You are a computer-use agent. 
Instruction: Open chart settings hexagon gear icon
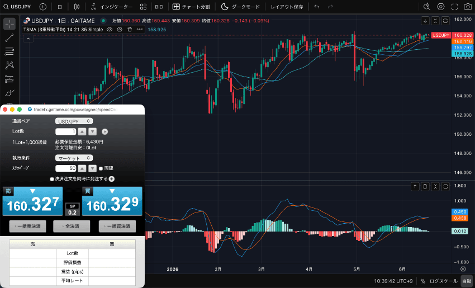440,7
